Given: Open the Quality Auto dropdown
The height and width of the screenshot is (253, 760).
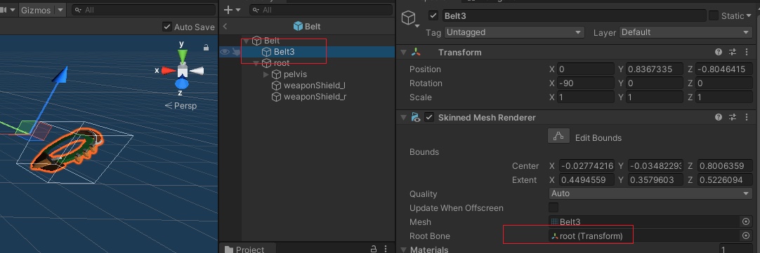Looking at the screenshot, I should point(650,193).
